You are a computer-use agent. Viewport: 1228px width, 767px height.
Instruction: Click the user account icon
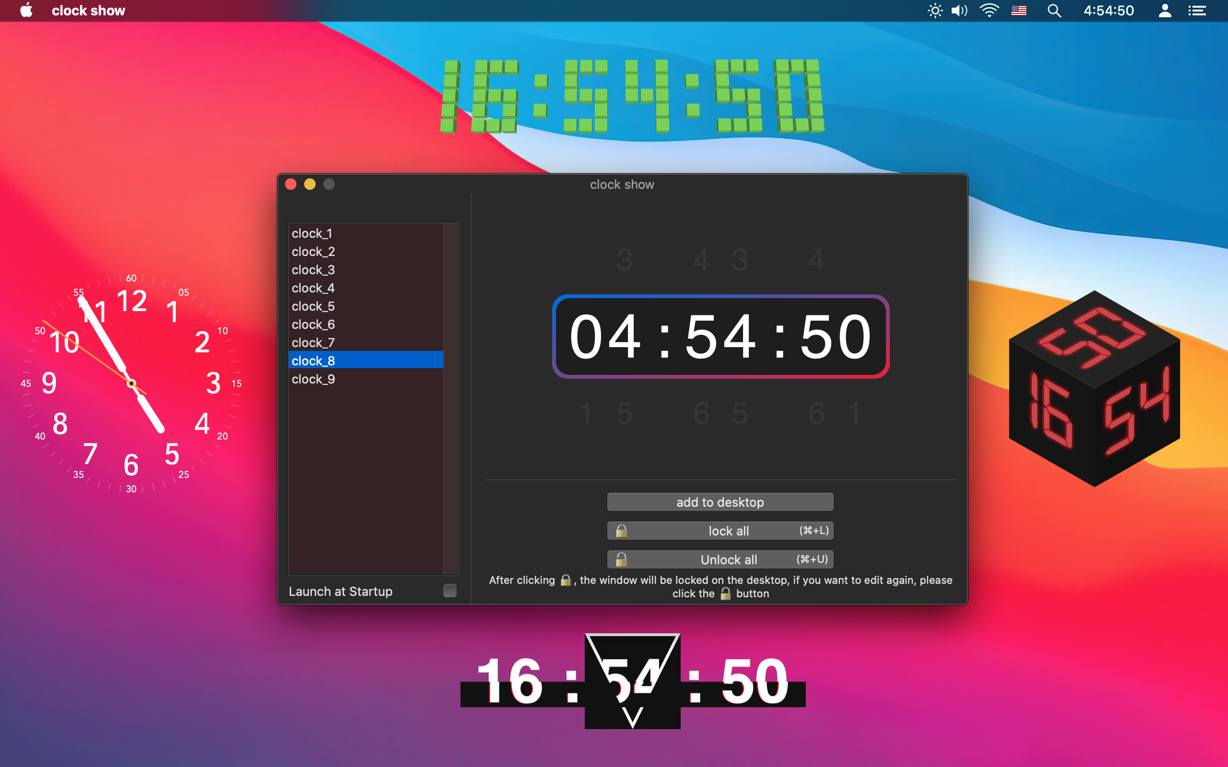point(1165,11)
